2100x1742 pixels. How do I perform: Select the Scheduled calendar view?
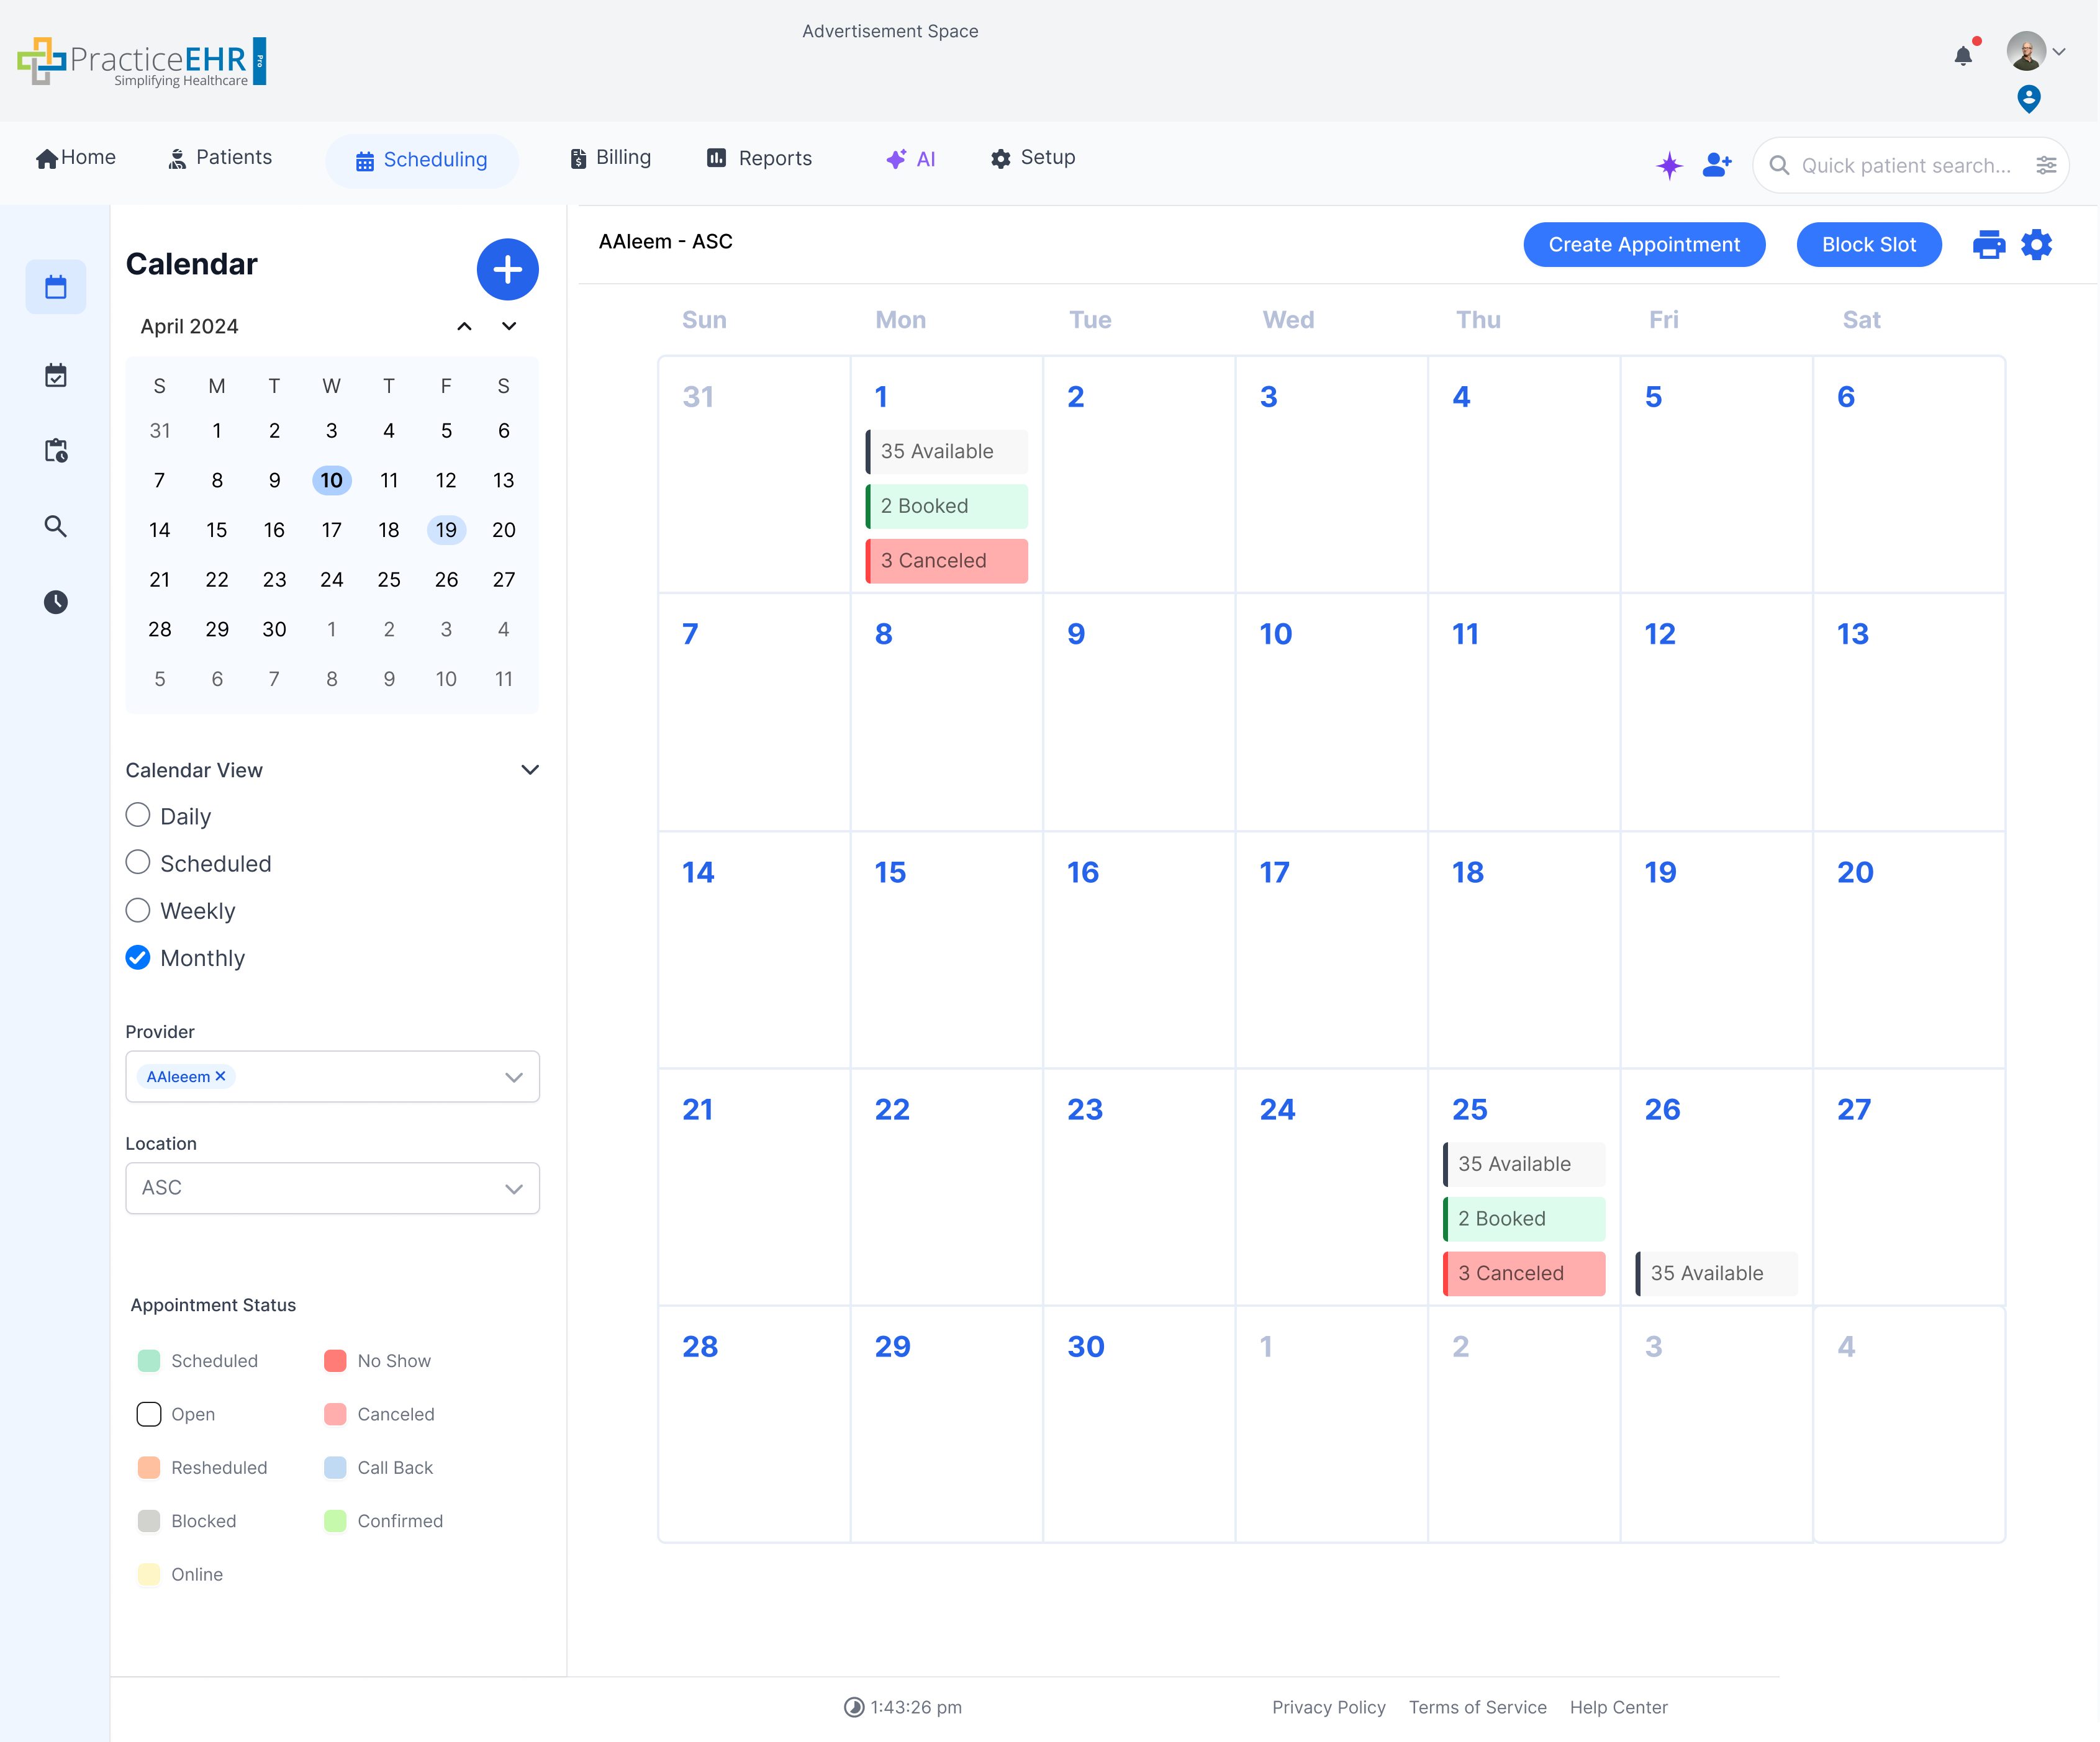click(x=138, y=863)
